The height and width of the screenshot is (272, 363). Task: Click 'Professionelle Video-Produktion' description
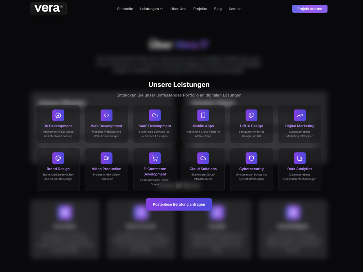click(106, 177)
